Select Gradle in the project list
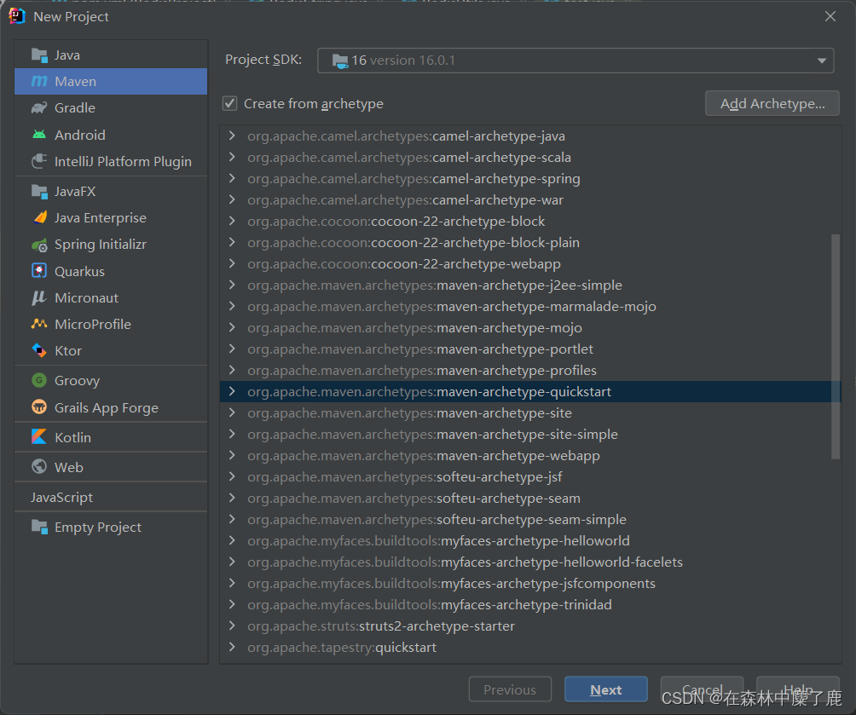 [x=111, y=108]
